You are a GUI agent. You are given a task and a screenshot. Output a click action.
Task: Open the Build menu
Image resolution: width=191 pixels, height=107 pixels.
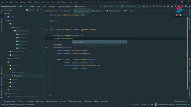tap(43, 2)
